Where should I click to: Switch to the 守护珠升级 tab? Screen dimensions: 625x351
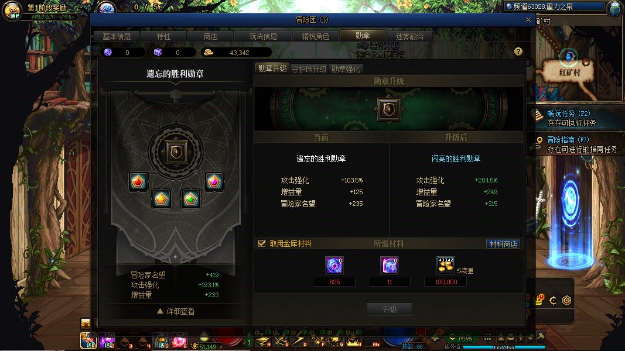[309, 69]
